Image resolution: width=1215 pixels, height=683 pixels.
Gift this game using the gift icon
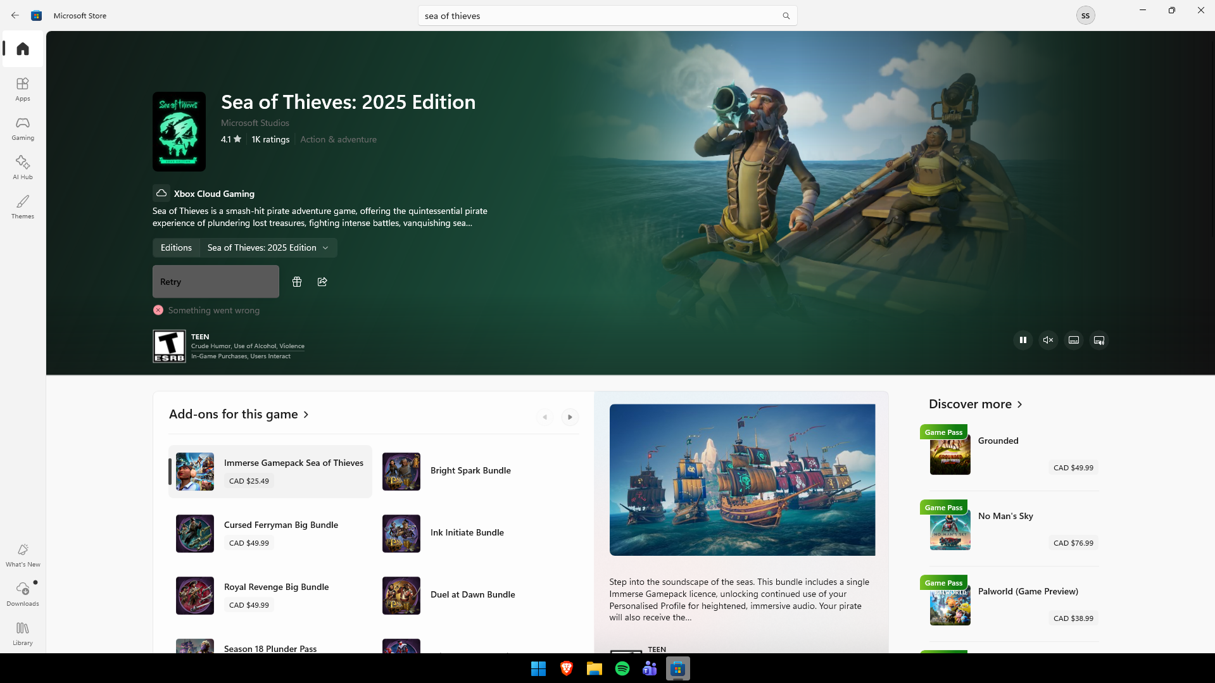(x=297, y=282)
